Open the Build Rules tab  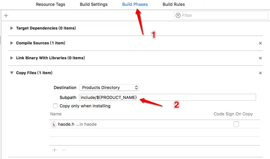[x=173, y=5]
